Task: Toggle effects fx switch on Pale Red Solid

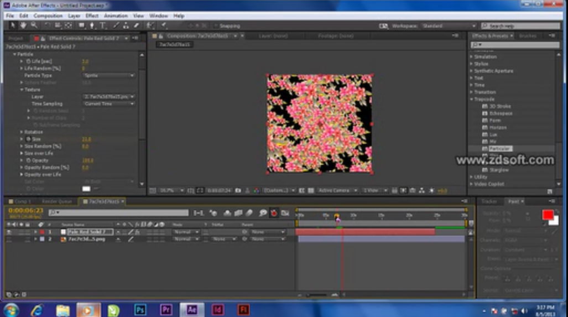Action: pyautogui.click(x=137, y=232)
